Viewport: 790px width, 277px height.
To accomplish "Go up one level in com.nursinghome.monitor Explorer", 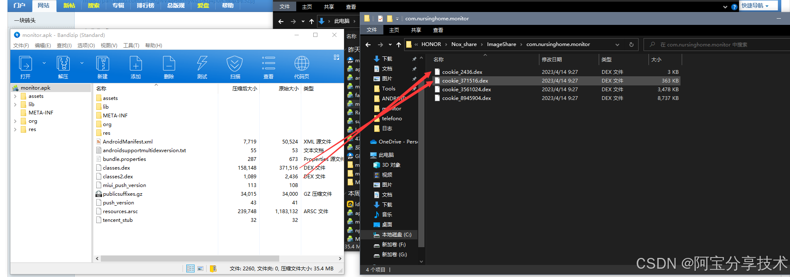I will [399, 44].
